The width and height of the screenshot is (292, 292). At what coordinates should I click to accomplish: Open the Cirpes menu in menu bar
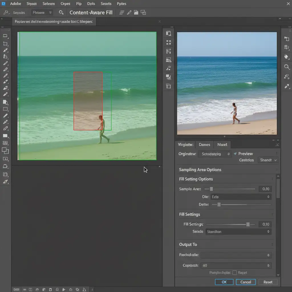point(65,4)
